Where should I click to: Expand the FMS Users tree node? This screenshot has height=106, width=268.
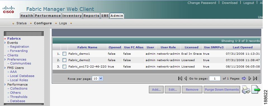point(5,68)
